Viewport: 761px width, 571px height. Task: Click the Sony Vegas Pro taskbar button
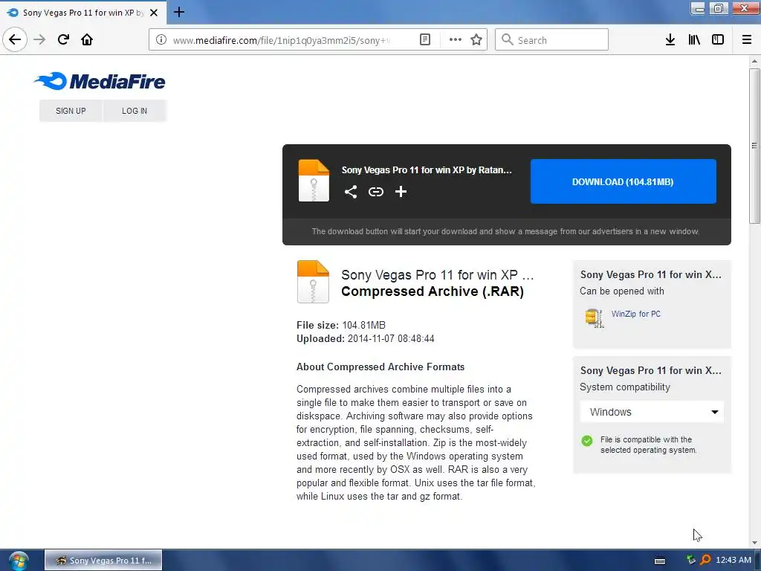[103, 561]
